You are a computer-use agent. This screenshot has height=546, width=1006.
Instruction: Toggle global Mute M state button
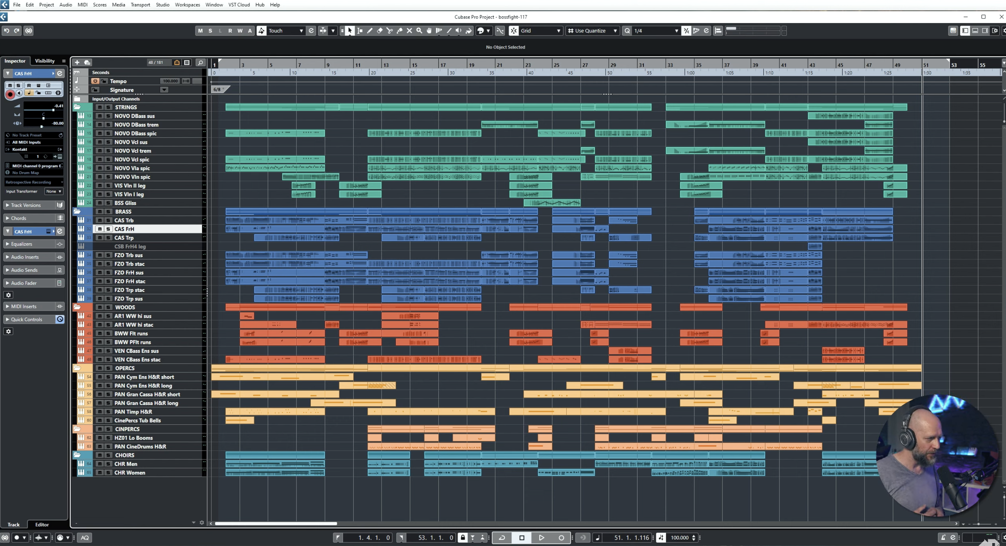[200, 30]
